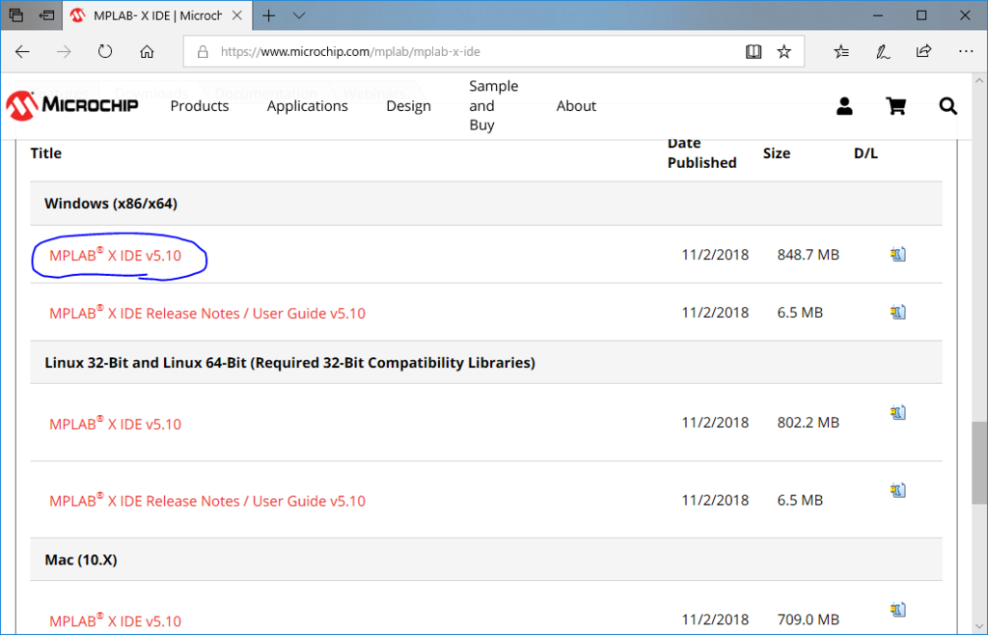Share this page icon

923,52
